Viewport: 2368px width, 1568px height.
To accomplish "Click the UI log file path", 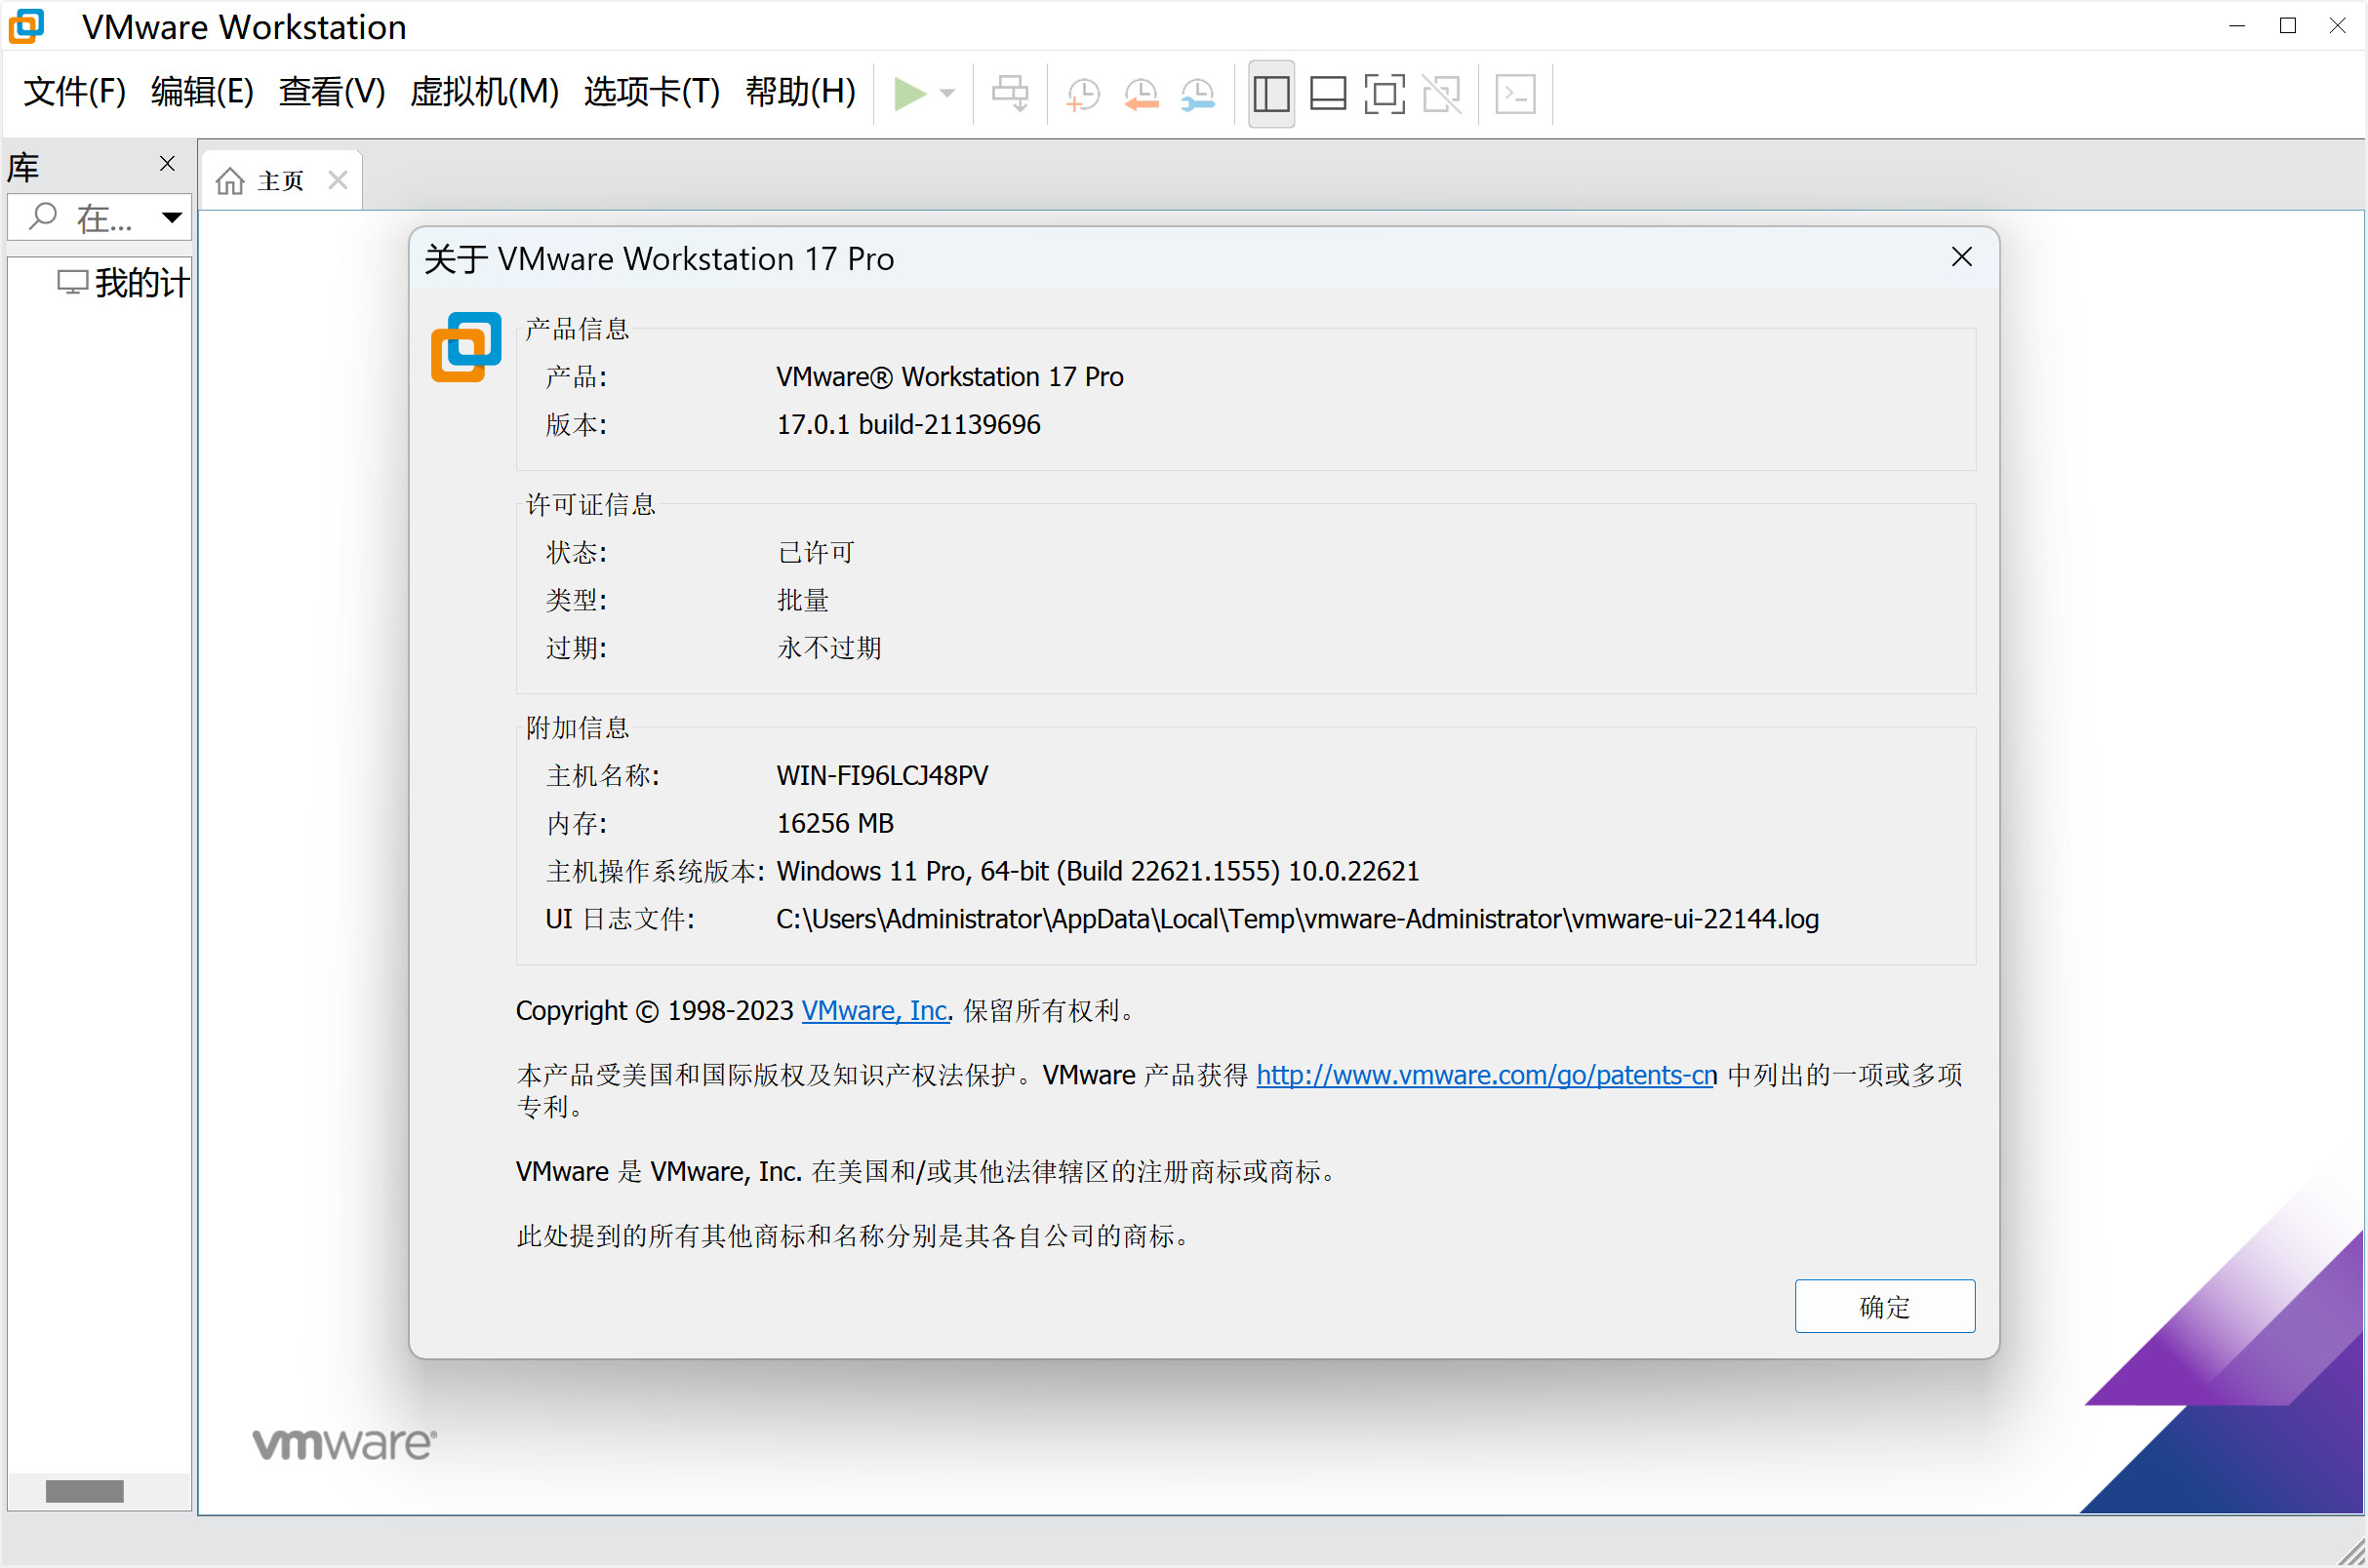I will (x=1298, y=919).
